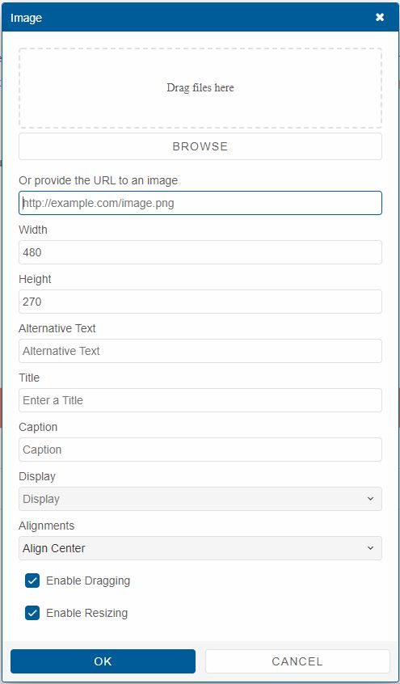
Task: Open the file browser with BROWSE
Action: point(200,146)
